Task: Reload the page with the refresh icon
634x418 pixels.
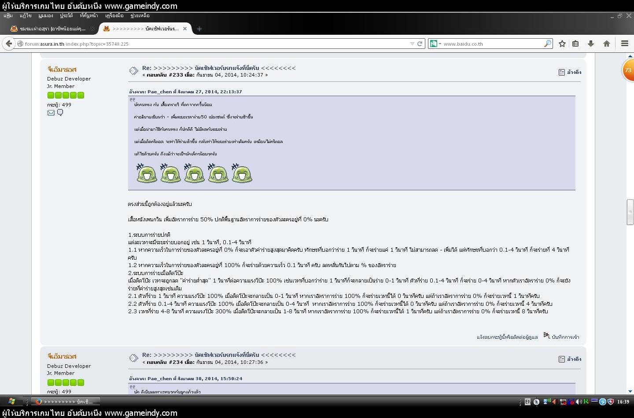Action: 420,44
